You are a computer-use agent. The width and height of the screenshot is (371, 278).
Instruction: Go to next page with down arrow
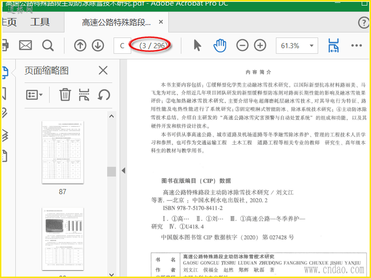click(98, 45)
